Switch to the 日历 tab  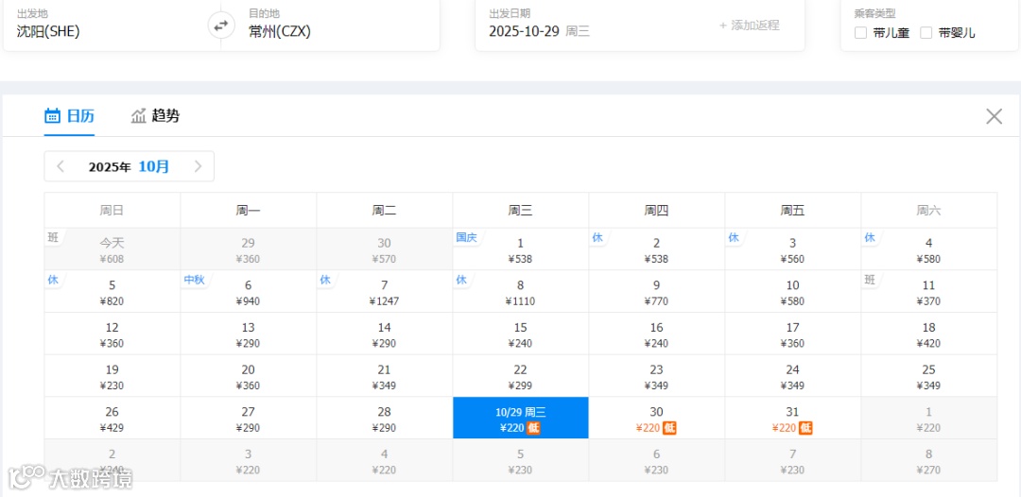click(x=70, y=116)
